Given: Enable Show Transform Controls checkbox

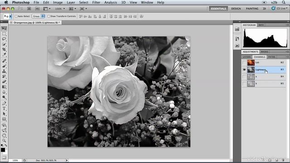Looking at the screenshot, I should [48, 16].
